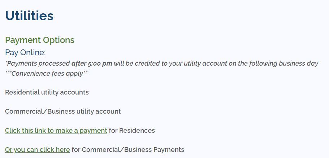Click the 'for Commercial/Business Payments' text
This screenshot has height=158, width=329.
click(128, 150)
